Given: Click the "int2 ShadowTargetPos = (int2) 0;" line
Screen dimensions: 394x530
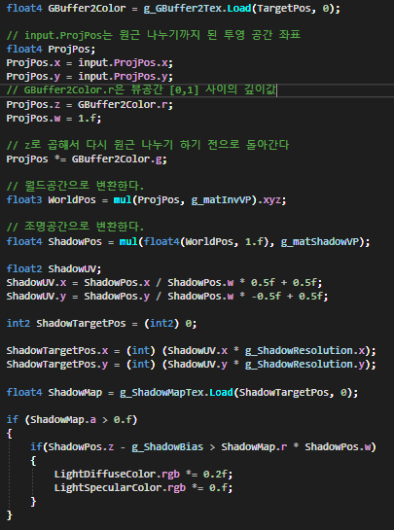Looking at the screenshot, I should [x=101, y=324].
